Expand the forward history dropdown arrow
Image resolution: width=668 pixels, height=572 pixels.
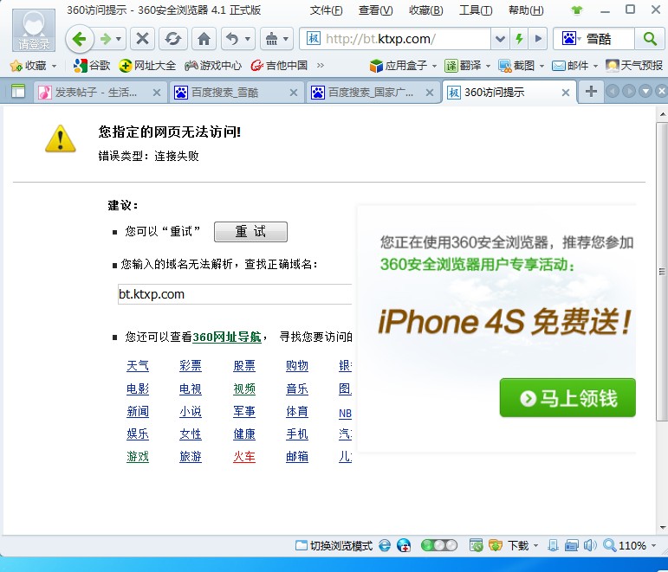click(x=119, y=39)
